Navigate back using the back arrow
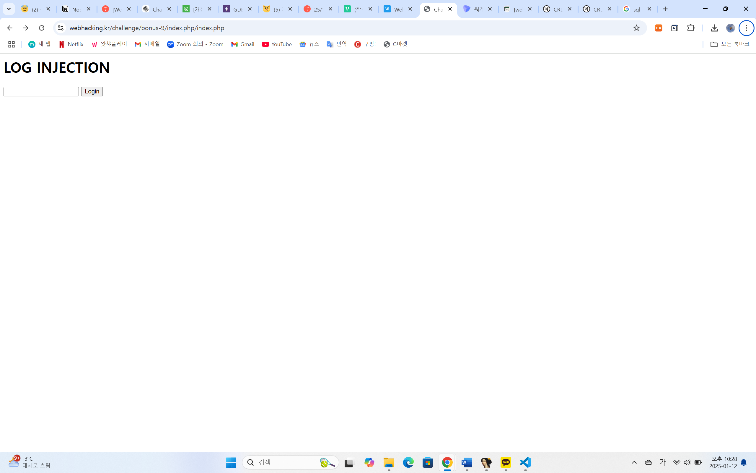 [x=10, y=28]
